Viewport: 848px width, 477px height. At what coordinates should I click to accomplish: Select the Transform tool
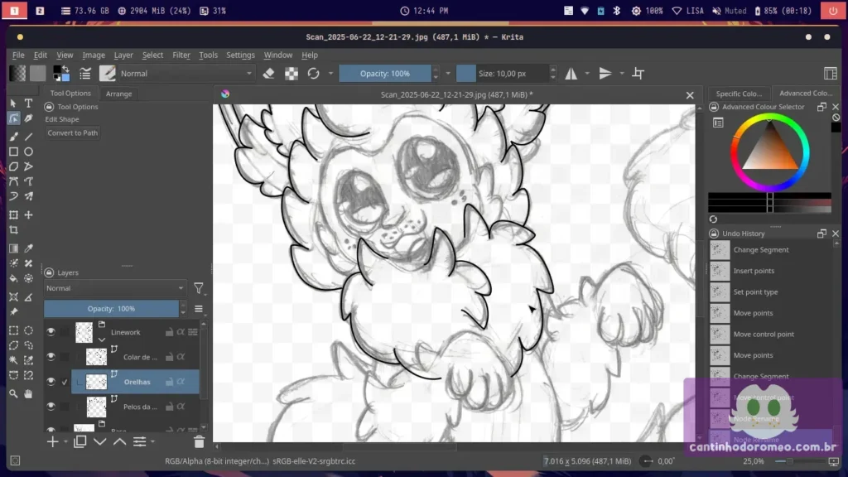13,214
